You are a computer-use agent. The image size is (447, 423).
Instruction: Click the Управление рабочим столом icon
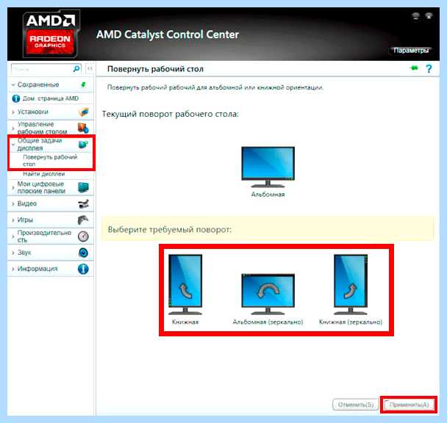[83, 128]
